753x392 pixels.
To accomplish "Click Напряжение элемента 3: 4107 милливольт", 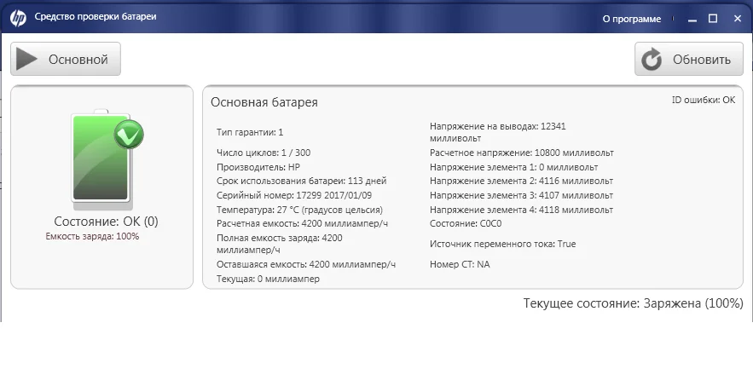I will tap(521, 195).
